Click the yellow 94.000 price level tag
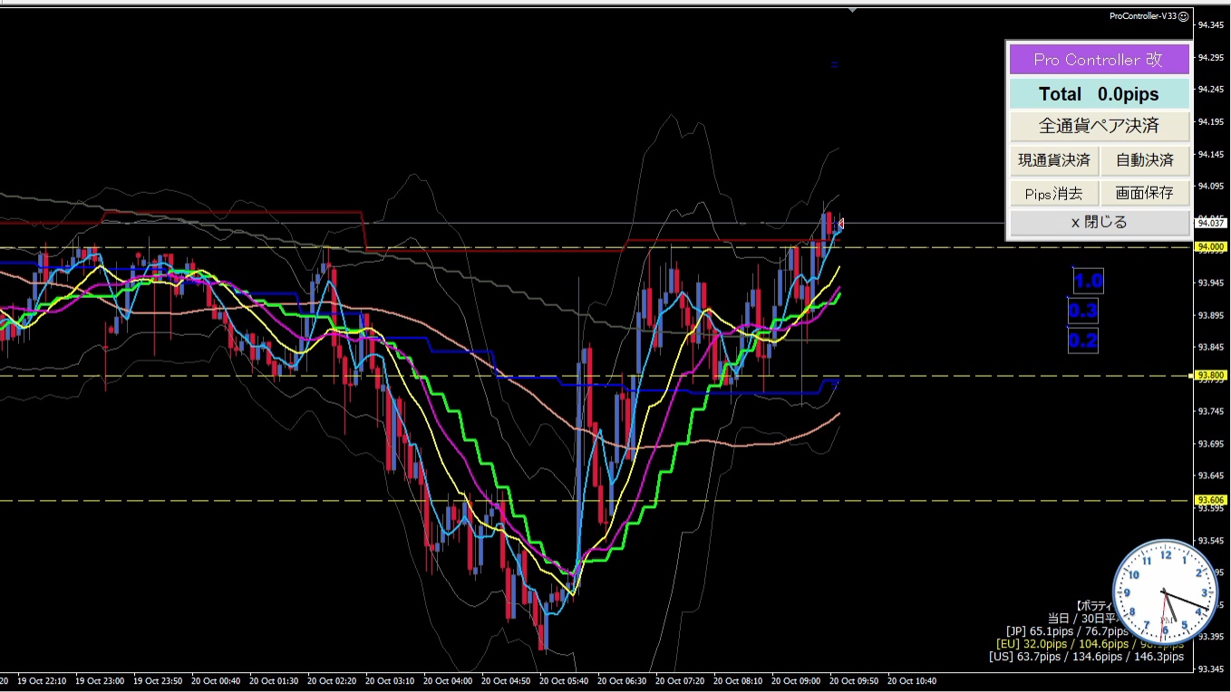The width and height of the screenshot is (1231, 692). click(x=1211, y=246)
